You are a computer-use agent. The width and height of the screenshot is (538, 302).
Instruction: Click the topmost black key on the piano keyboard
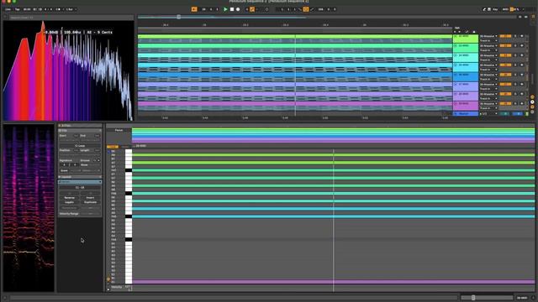(129, 170)
